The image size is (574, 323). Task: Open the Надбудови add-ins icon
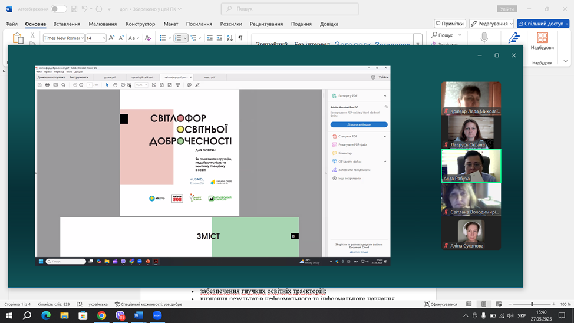point(542,39)
